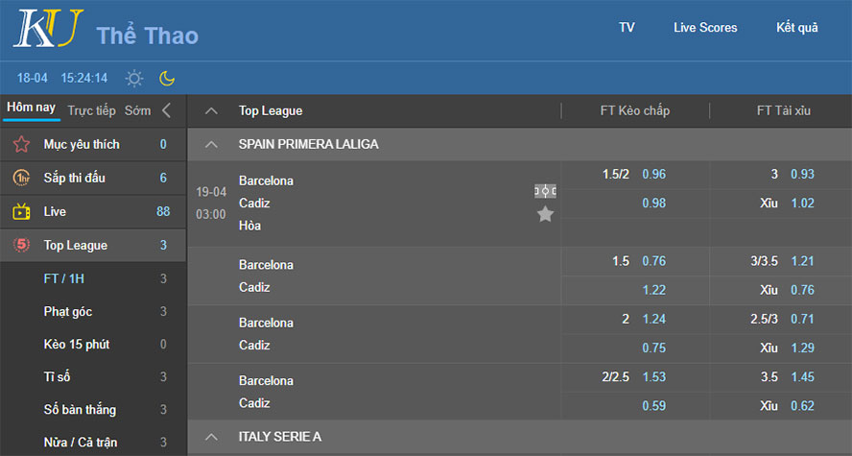The image size is (852, 456).
Task: Click the favorites star icon in sidebar
Action: 21,145
